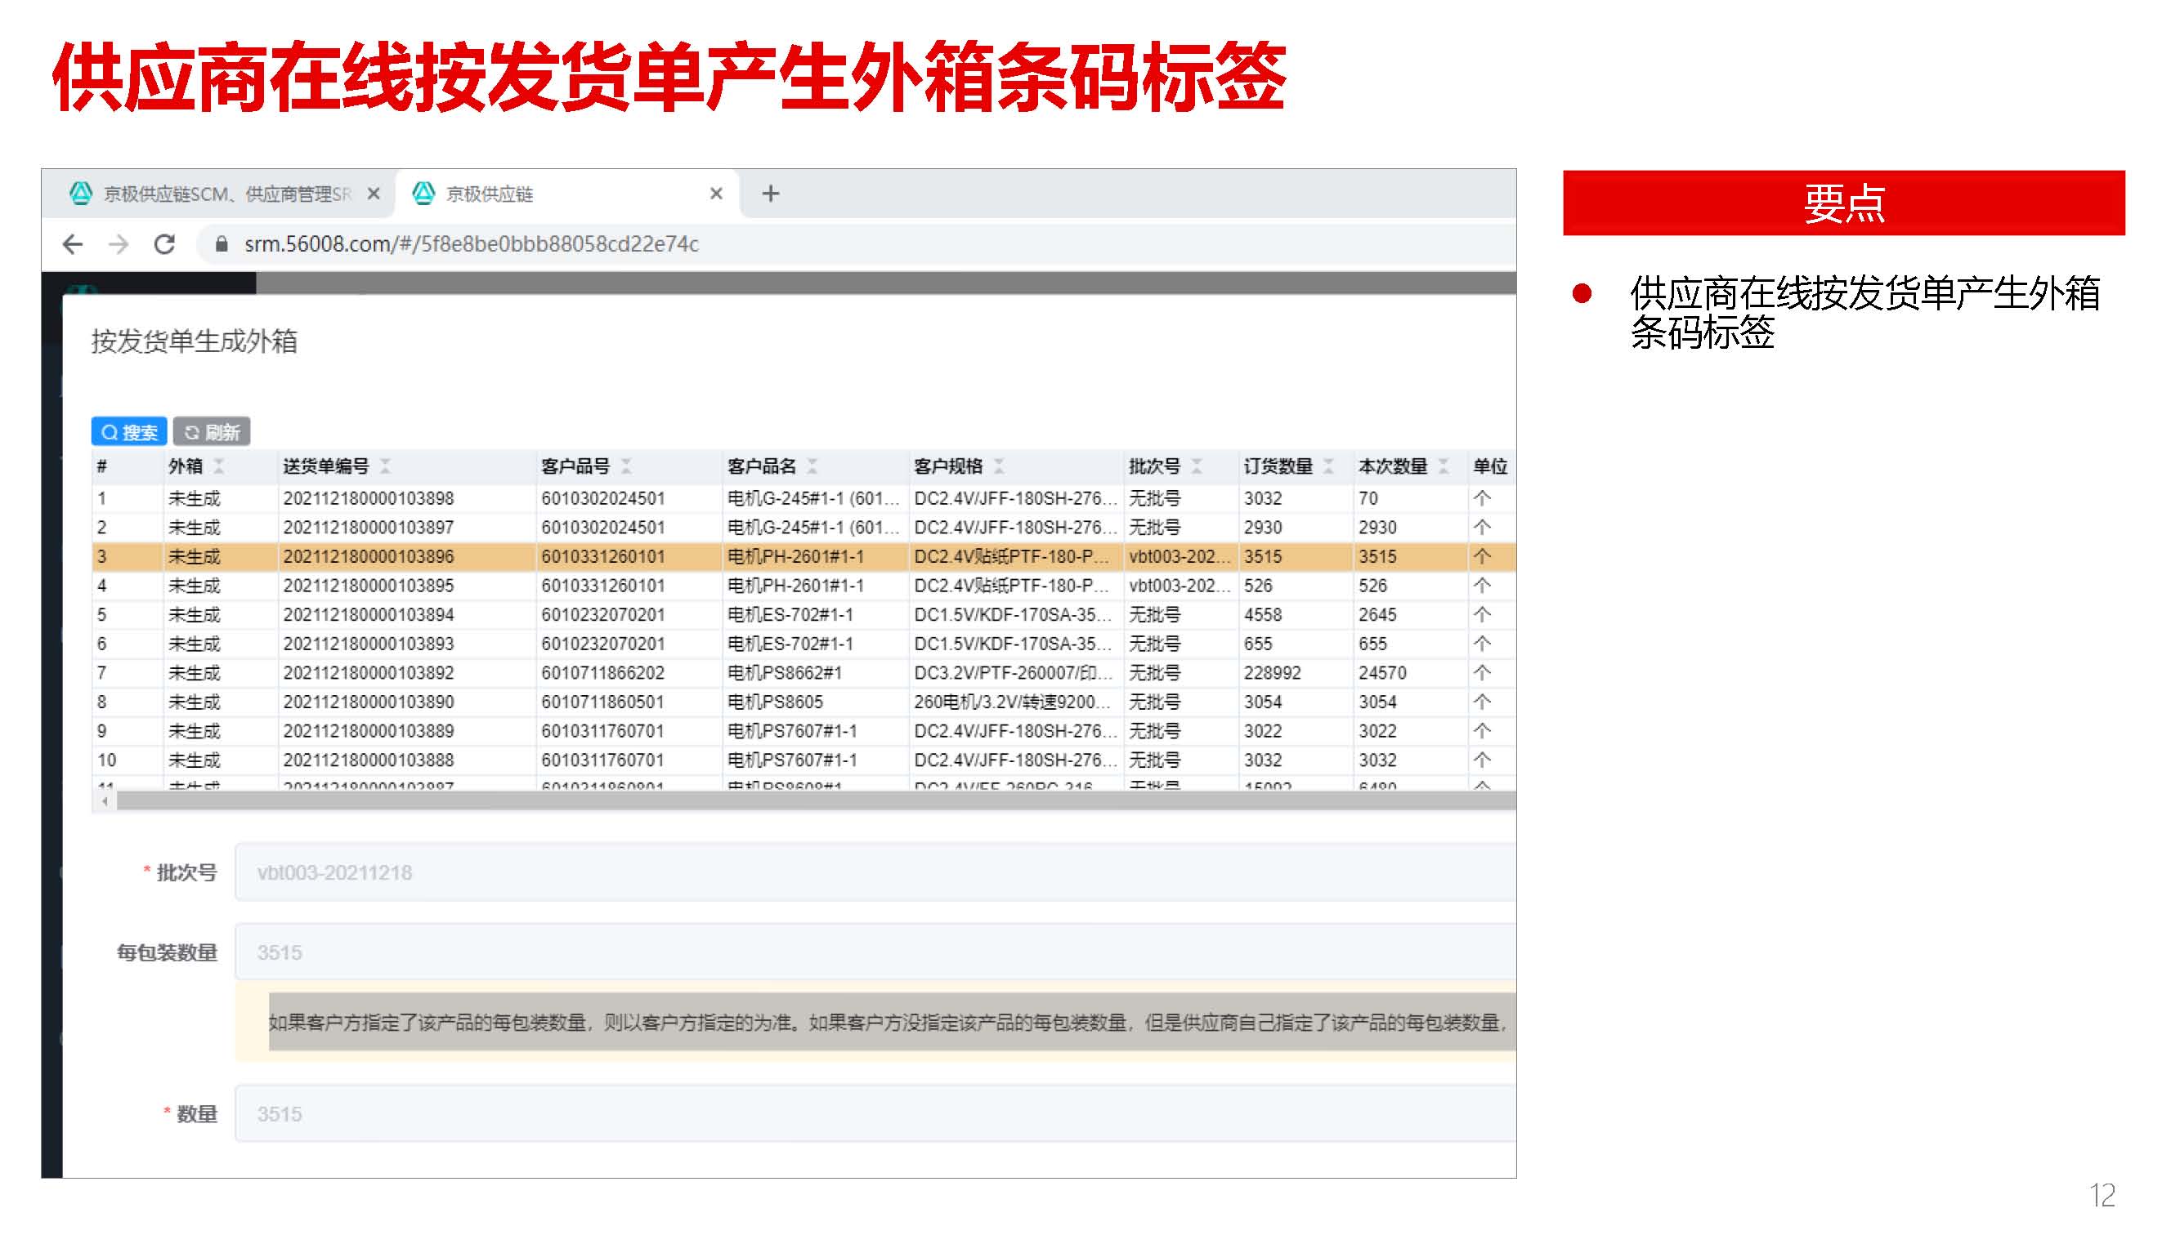Reload the page with the refresh icon
The height and width of the screenshot is (1244, 2180).
164,244
